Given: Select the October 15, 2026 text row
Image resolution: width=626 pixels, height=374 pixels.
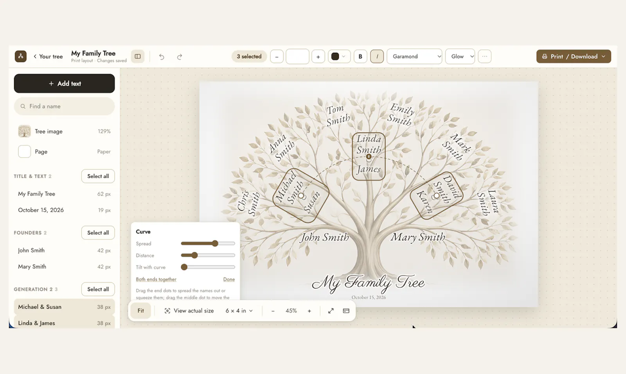Looking at the screenshot, I should click(x=65, y=210).
